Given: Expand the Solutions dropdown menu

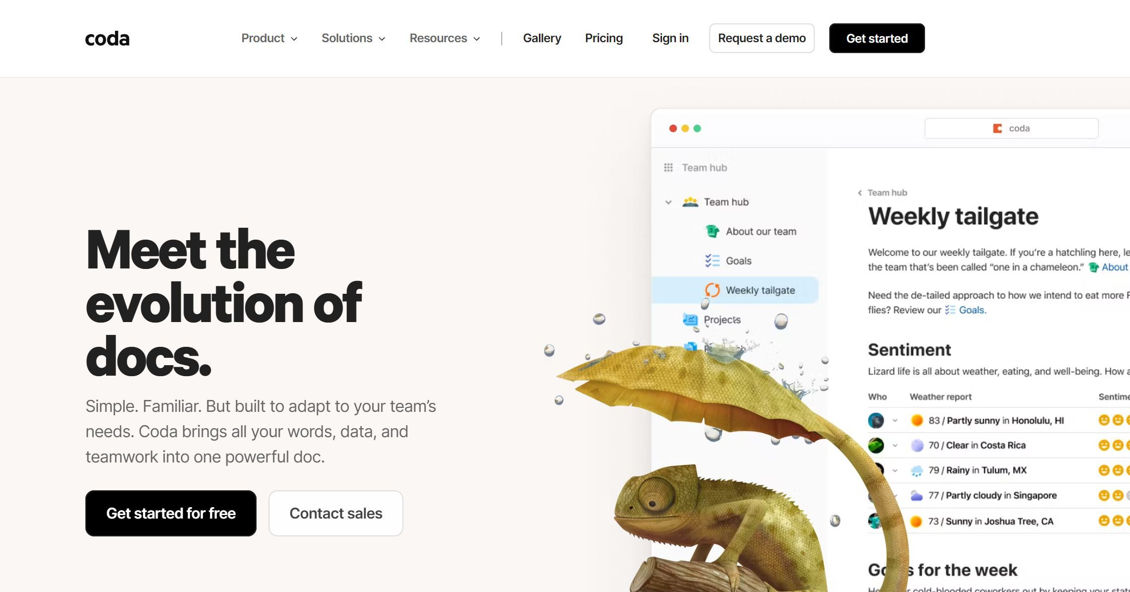Looking at the screenshot, I should coord(353,38).
